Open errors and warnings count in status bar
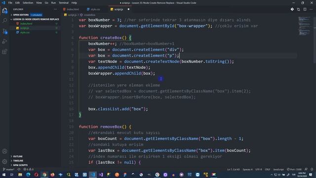 (x=29, y=169)
